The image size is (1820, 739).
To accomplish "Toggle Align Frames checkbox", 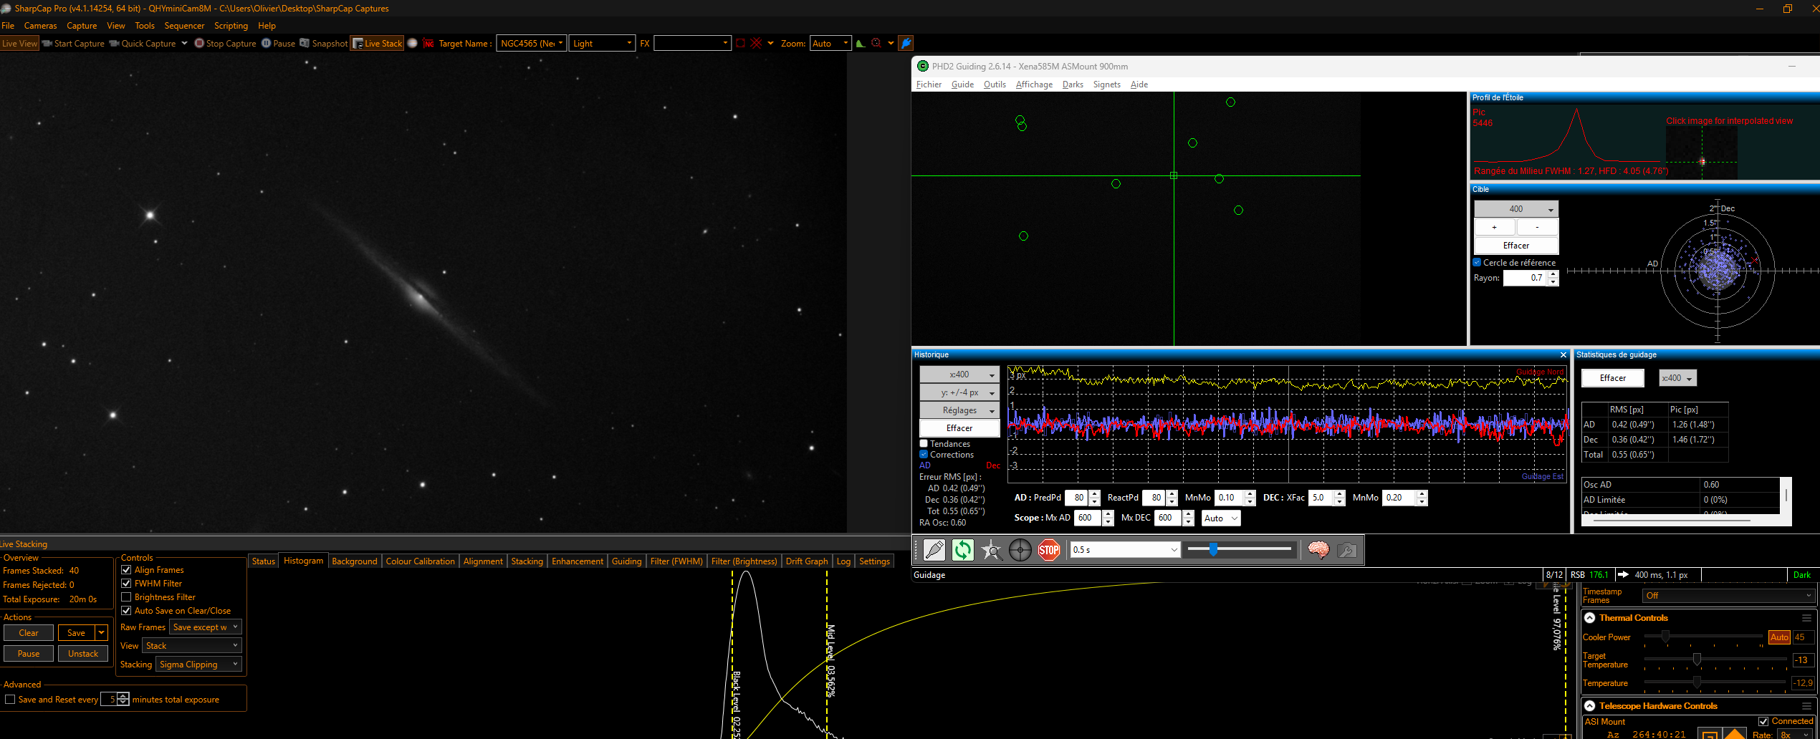I will [126, 570].
